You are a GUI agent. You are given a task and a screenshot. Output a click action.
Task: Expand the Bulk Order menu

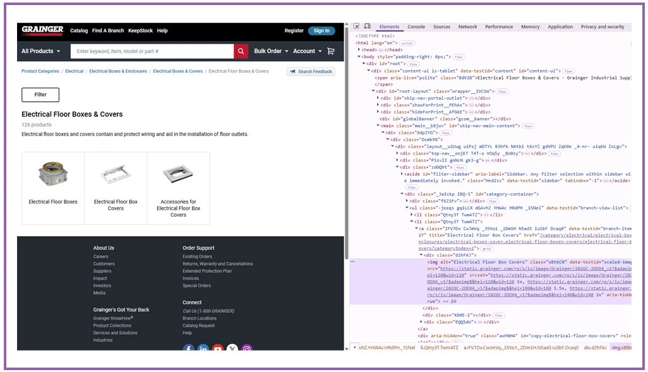[x=271, y=51]
